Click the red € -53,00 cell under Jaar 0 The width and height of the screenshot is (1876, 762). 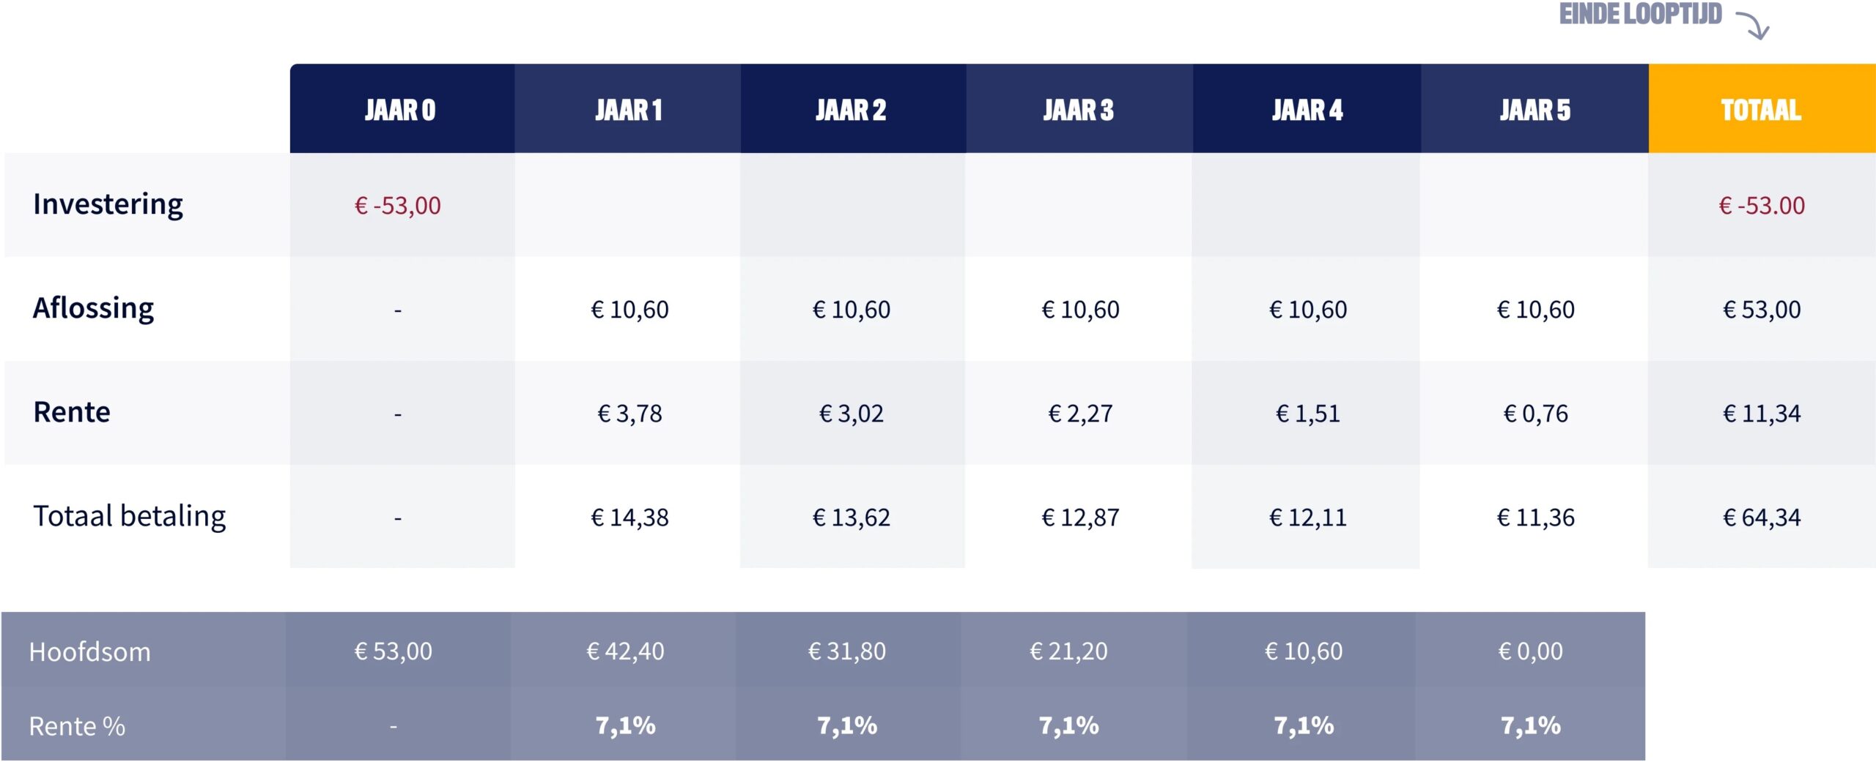point(398,206)
